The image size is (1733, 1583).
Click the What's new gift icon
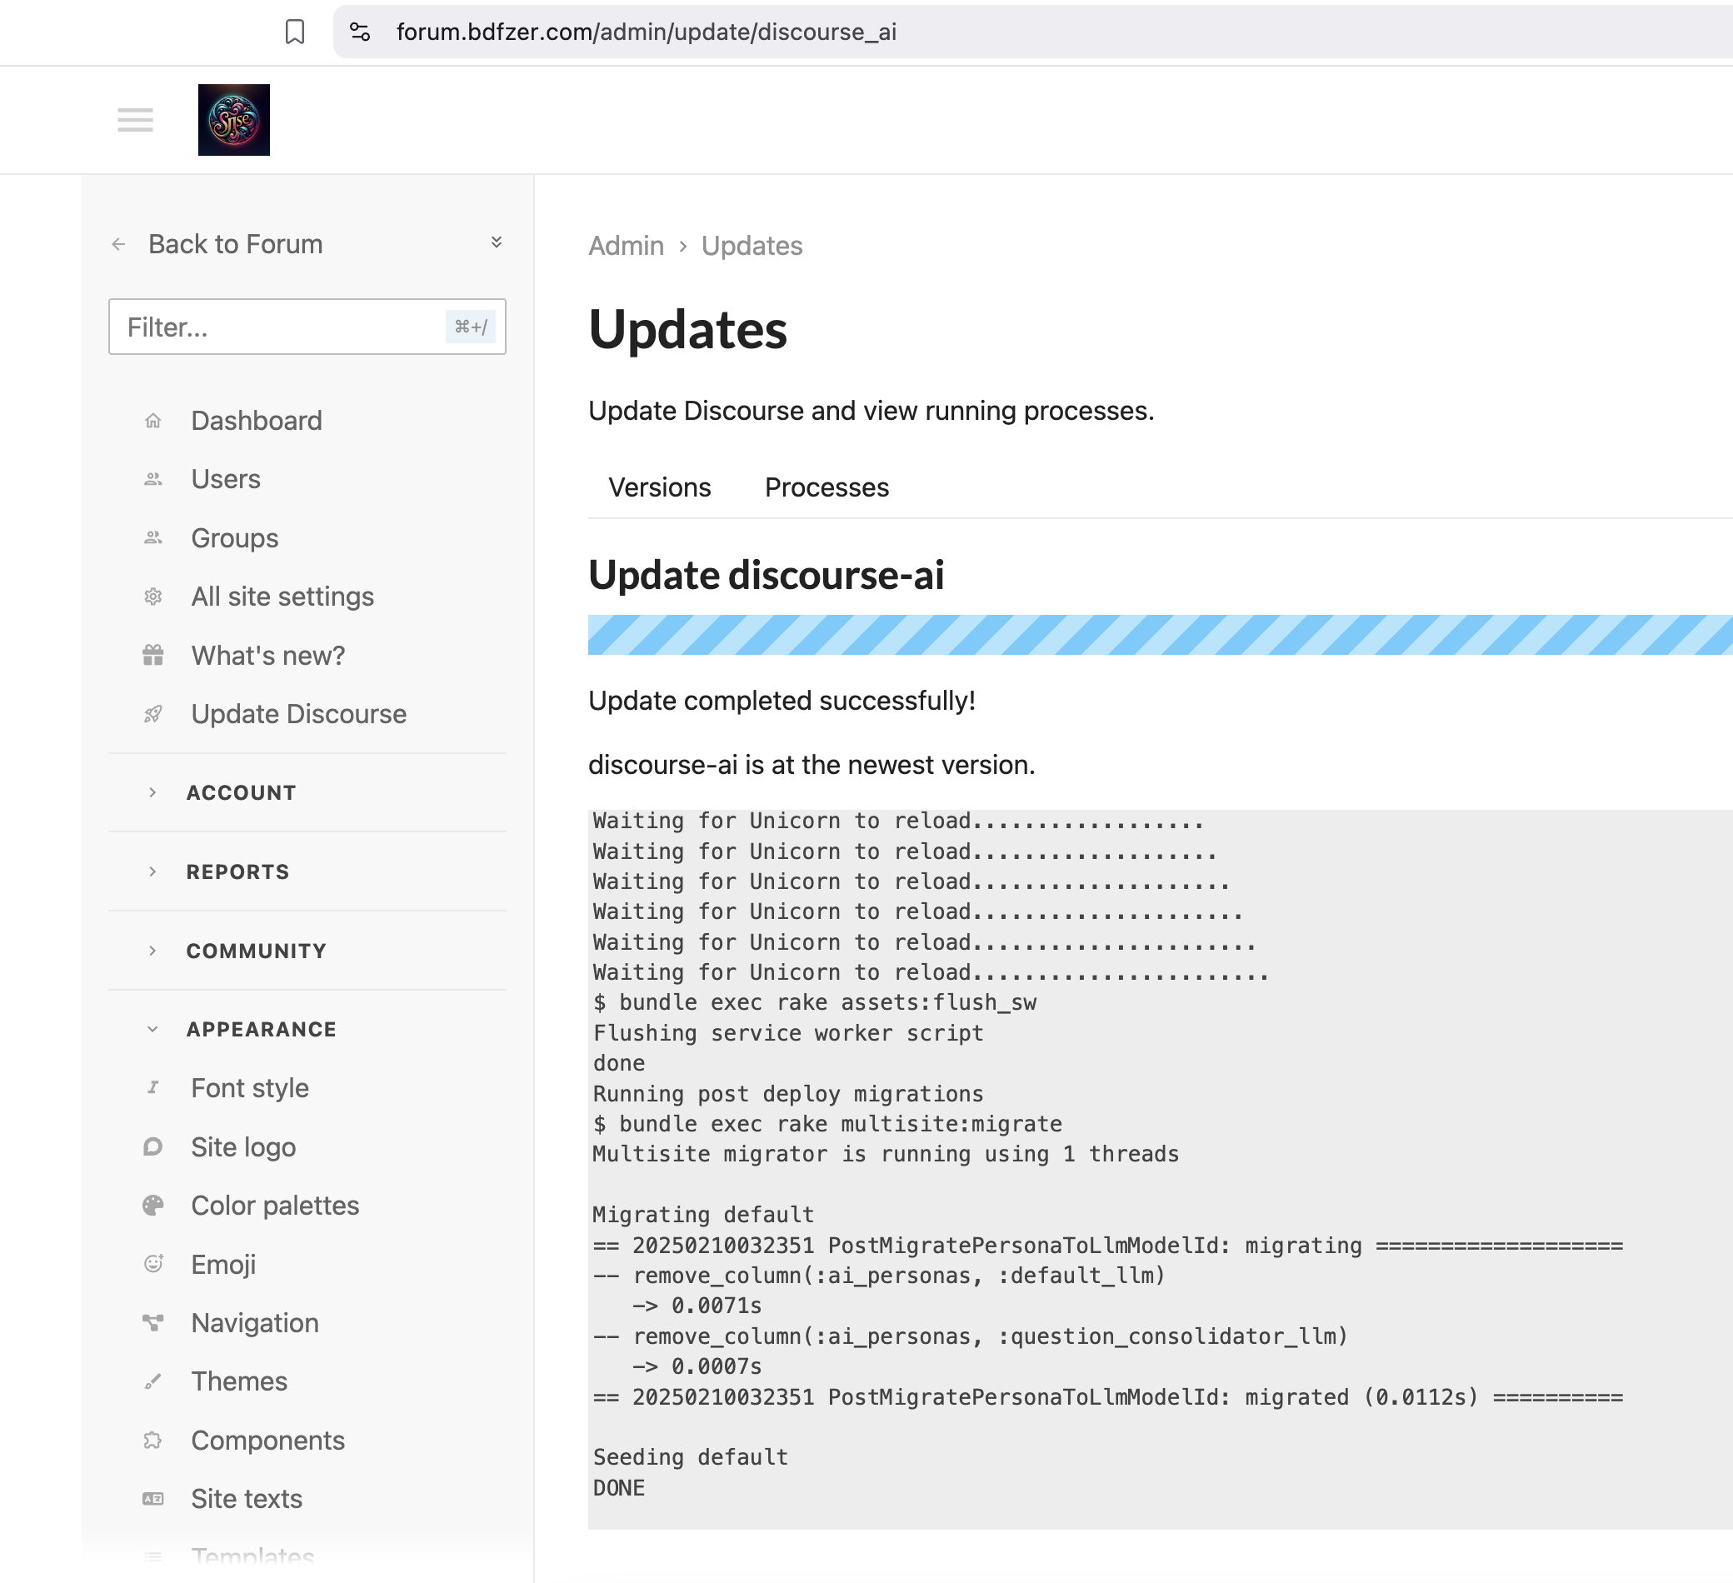(153, 656)
